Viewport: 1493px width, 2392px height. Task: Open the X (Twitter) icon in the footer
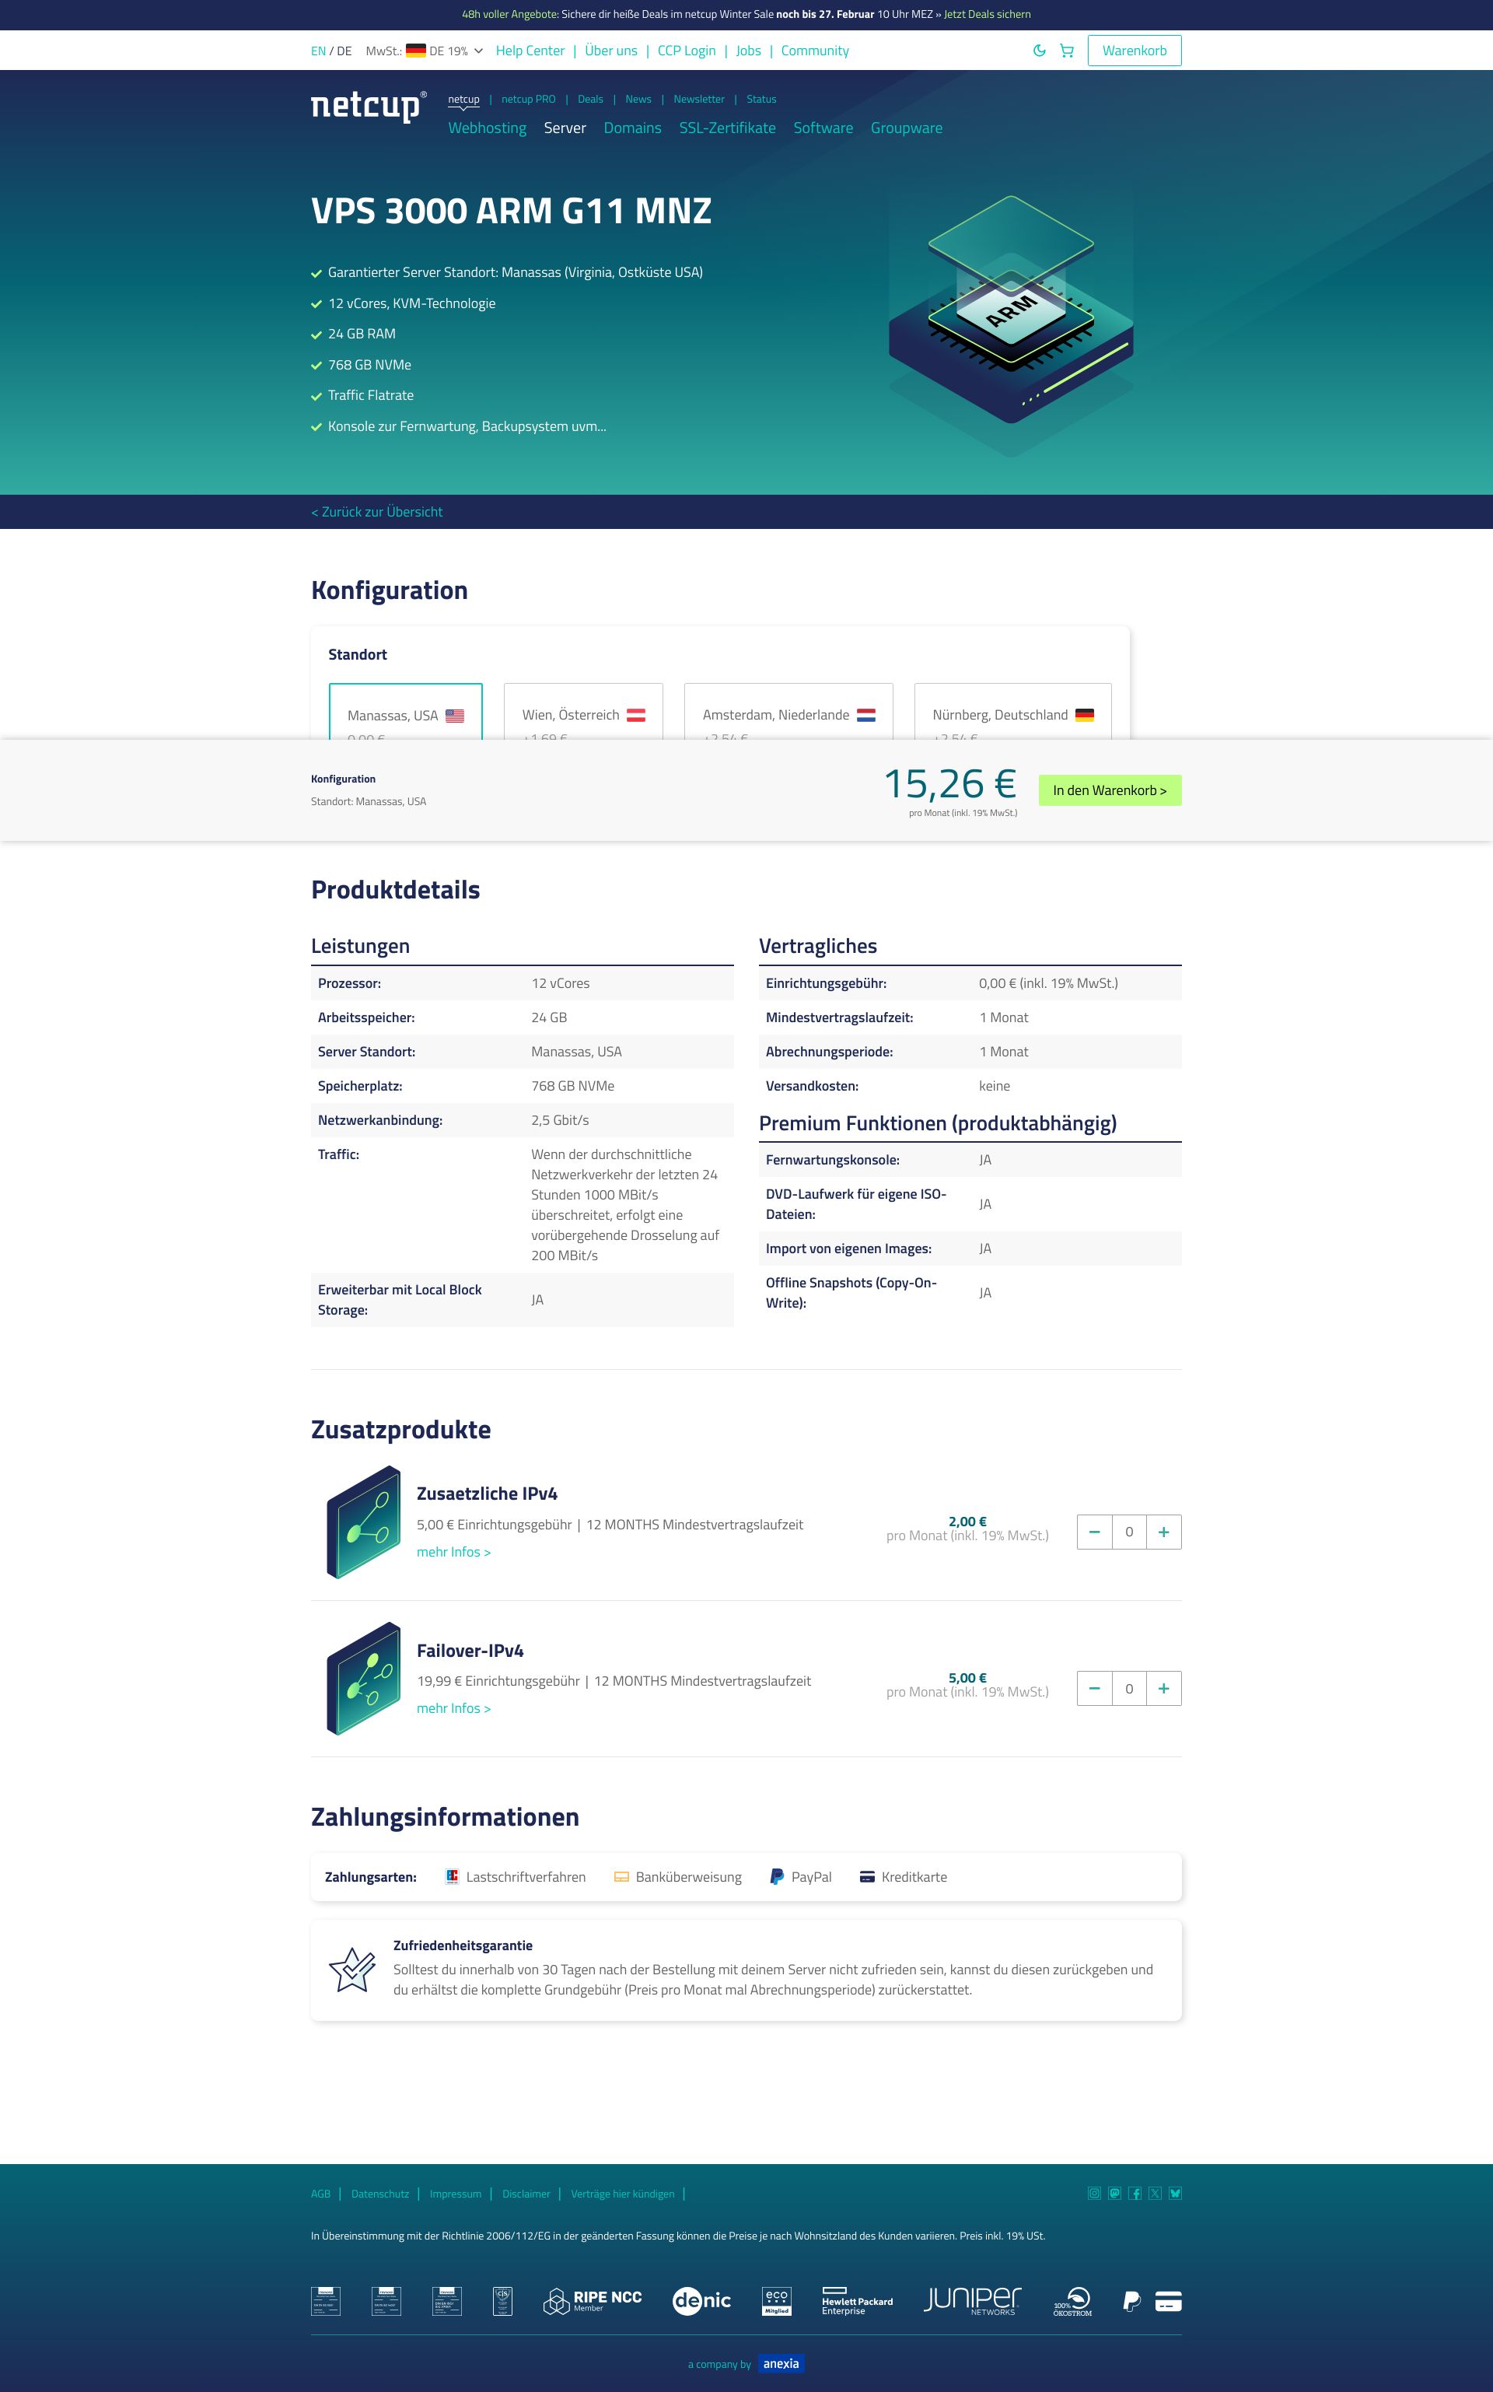[x=1156, y=2194]
